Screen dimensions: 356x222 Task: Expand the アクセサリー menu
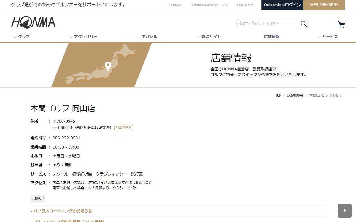(x=83, y=37)
